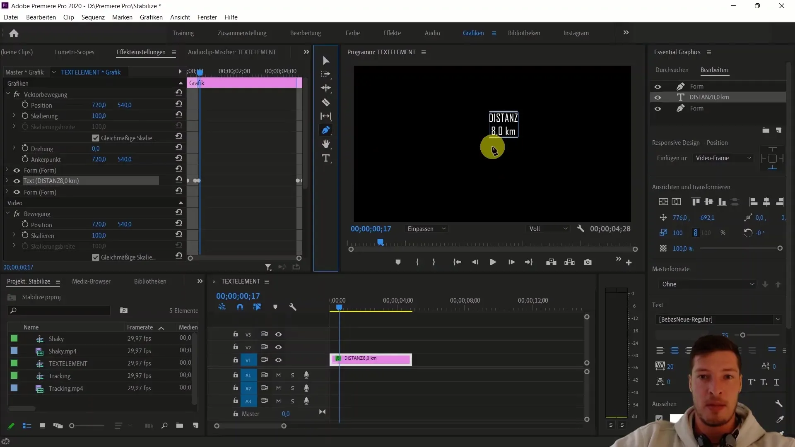795x447 pixels.
Task: Toggle V3 track output eye
Action: click(278, 334)
